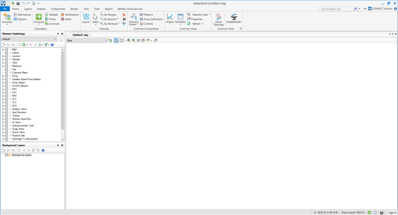Screen dimensions: 398x215
Task: Open the Notifications window
Action: pyautogui.click(x=70, y=15)
